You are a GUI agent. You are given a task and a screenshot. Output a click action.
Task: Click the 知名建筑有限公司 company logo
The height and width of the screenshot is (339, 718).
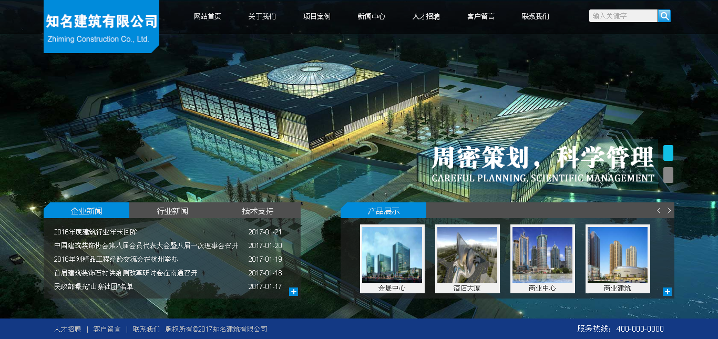point(101,26)
